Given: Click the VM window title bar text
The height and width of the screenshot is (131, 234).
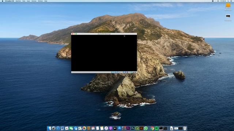Looking at the screenshot, I should 104,34.
